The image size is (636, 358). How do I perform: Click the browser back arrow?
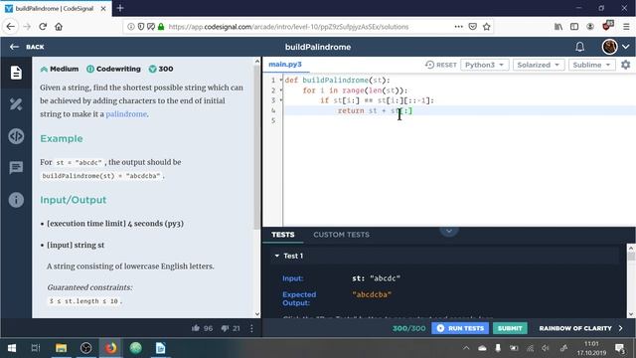pos(11,27)
